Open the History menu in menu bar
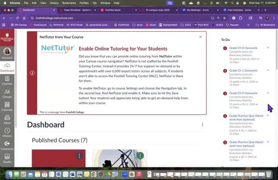The height and width of the screenshot is (180, 278). coord(54,3)
